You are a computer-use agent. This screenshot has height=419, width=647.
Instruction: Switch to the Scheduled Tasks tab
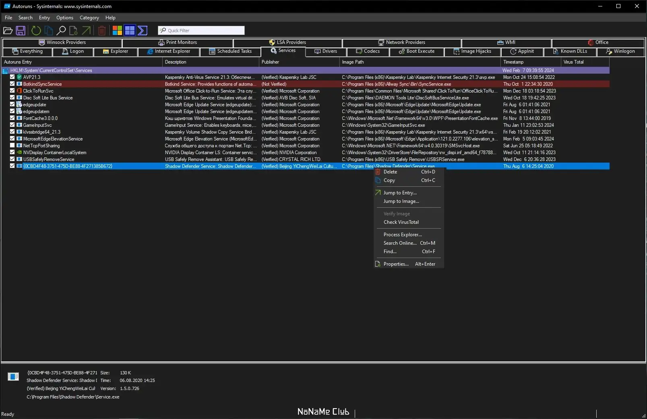click(230, 52)
